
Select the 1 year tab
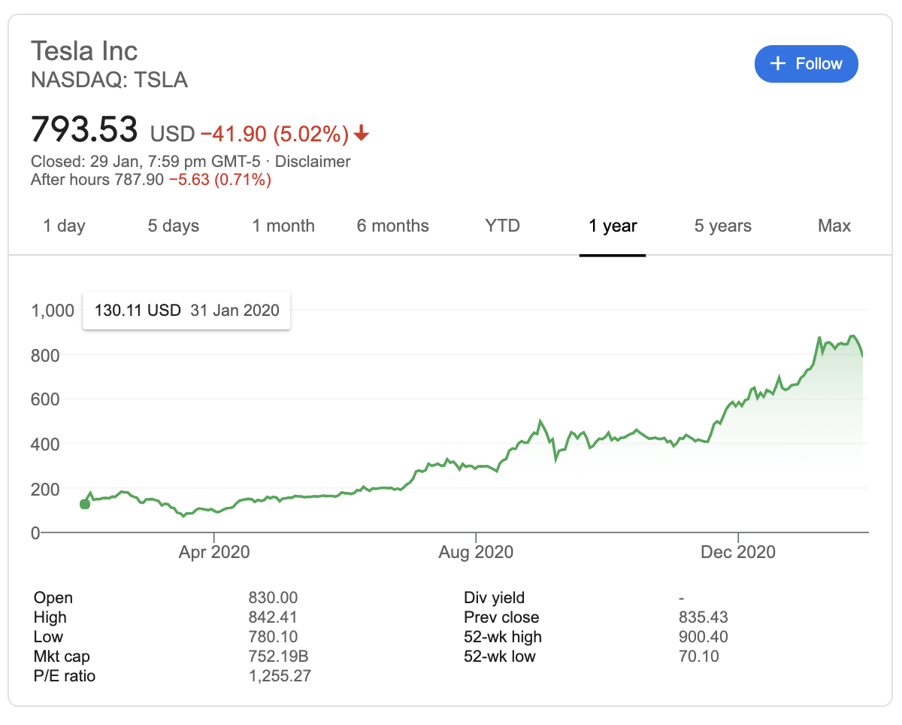pos(613,226)
